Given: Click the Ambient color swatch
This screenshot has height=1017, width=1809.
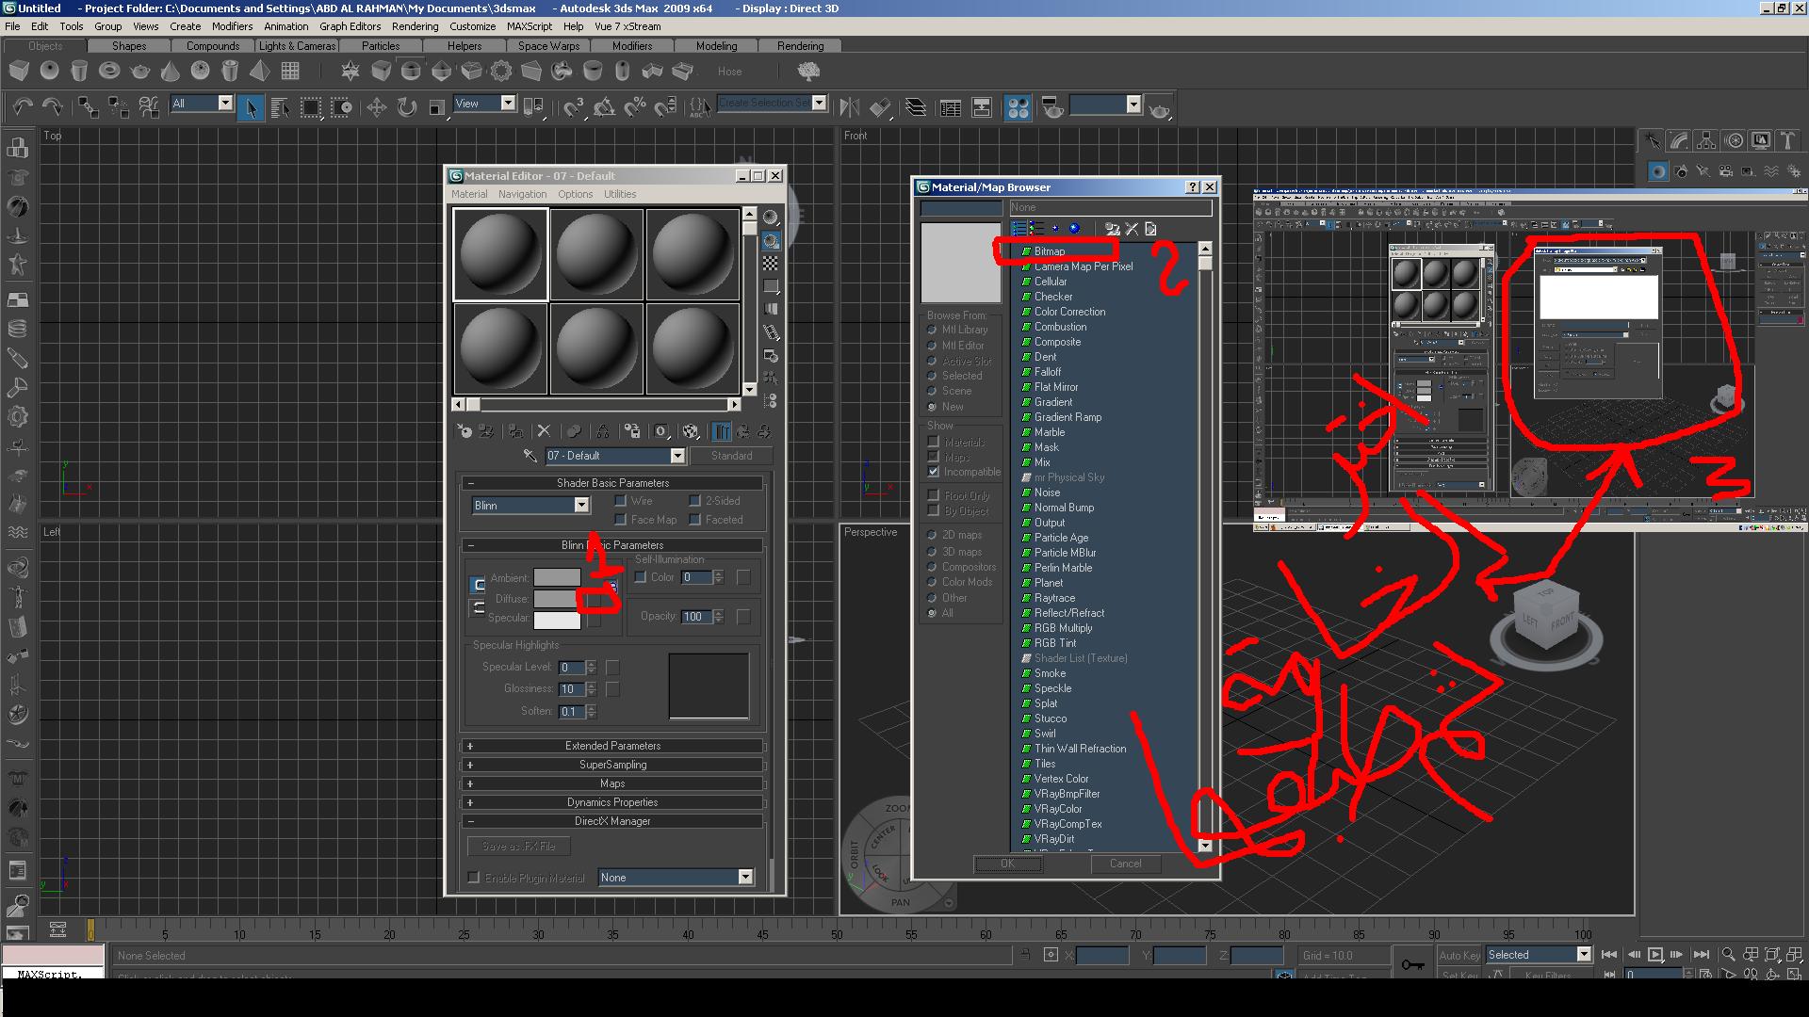Looking at the screenshot, I should [x=557, y=578].
